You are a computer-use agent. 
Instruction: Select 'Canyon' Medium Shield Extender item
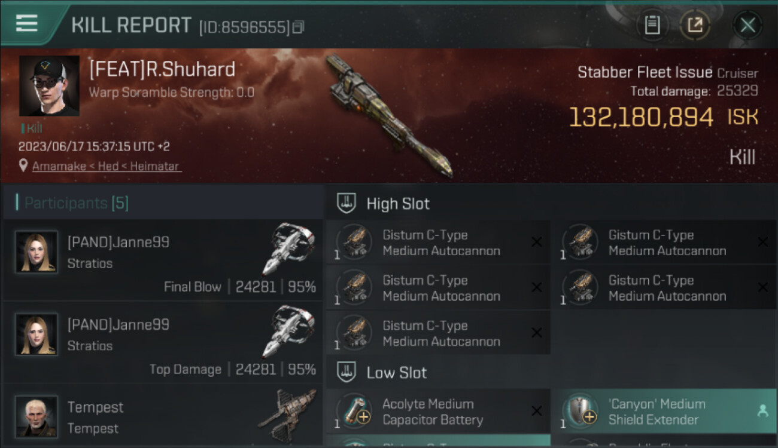664,411
